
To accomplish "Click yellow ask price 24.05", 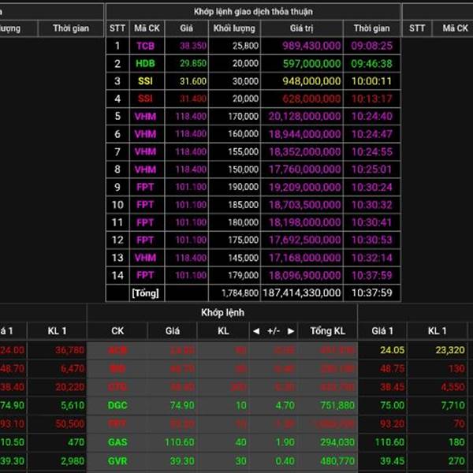I will tap(392, 350).
